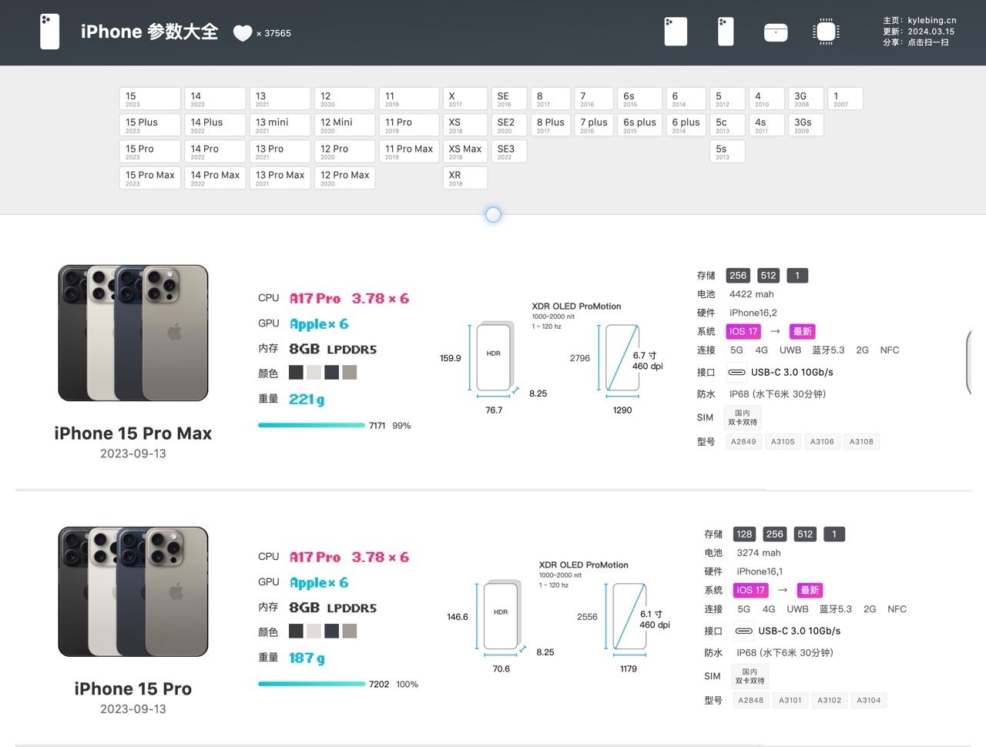Click the 1 TB storage tag of iPhone 15 Pro
Viewport: 986px width, 747px height.
point(834,534)
